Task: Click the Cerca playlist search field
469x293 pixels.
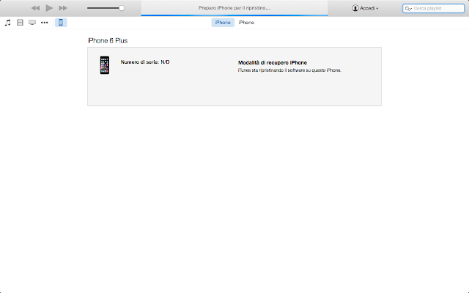Action: pyautogui.click(x=433, y=8)
